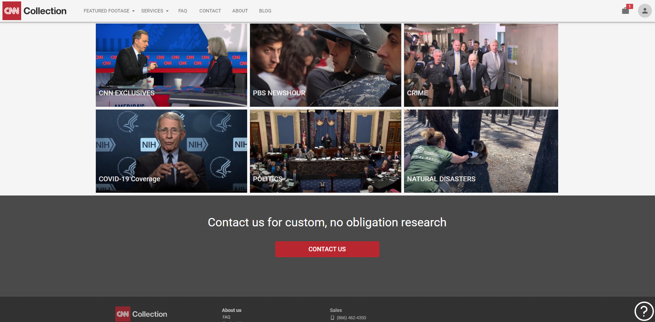Screen dimensions: 655x322
Task: View the COVID-19 Coverage tile
Action: pyautogui.click(x=171, y=151)
